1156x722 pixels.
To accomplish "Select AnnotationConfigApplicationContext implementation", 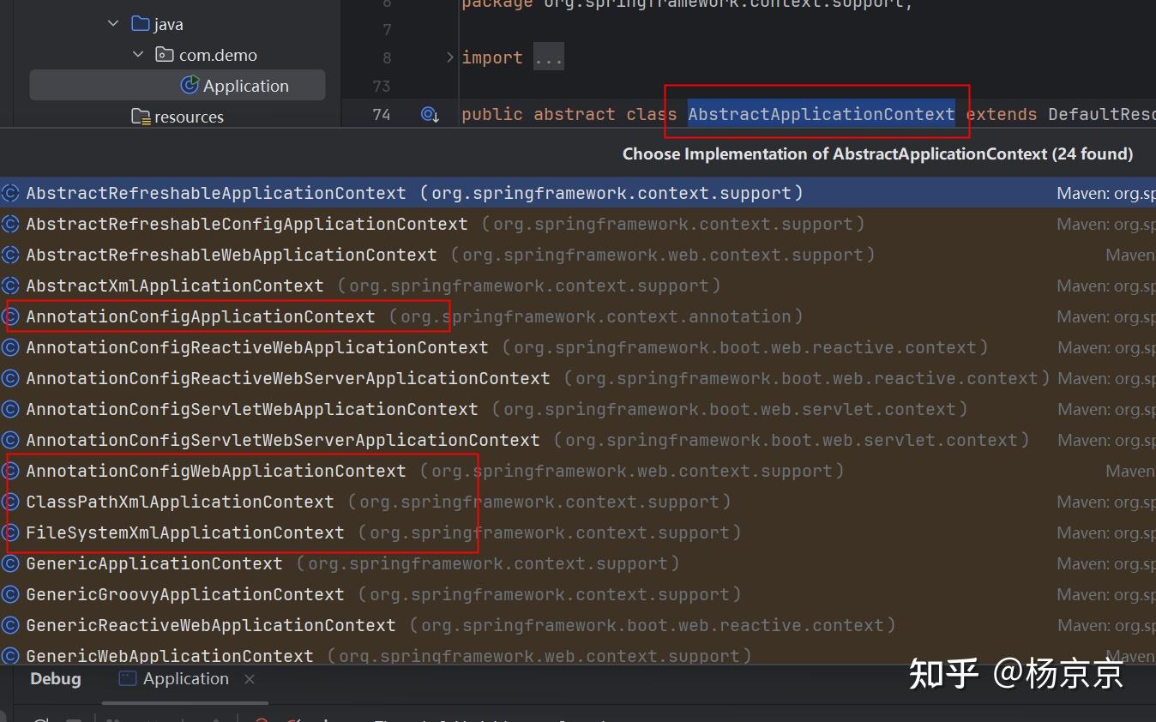I will (578, 316).
